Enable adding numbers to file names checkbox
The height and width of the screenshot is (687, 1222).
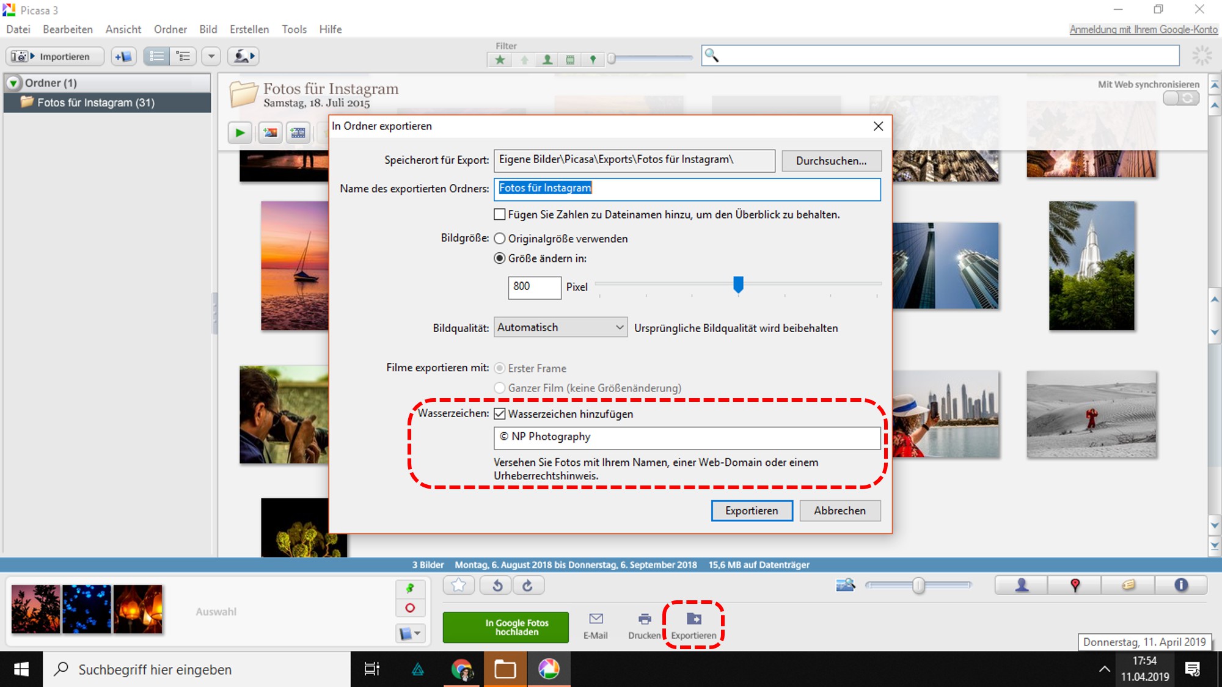[500, 214]
